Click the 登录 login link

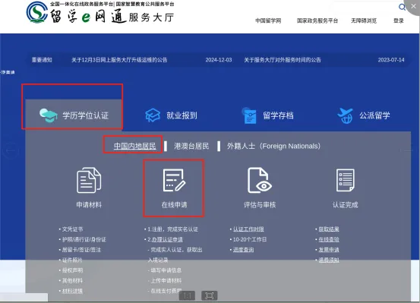pyautogui.click(x=398, y=21)
